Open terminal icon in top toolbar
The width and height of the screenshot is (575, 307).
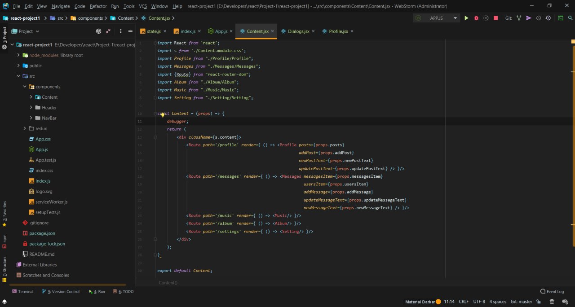tap(561, 18)
